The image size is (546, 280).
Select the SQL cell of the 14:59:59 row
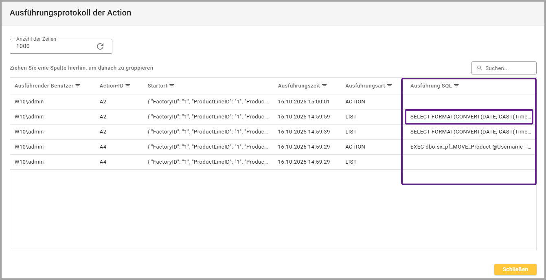coord(470,117)
